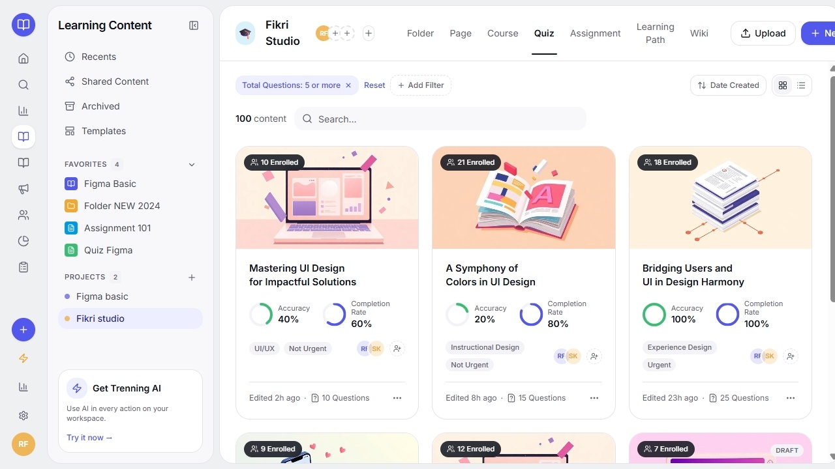Click the Upload button
The image size is (835, 469).
(x=763, y=33)
